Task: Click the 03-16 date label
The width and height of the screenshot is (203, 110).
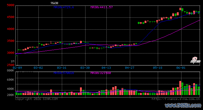Action: pos(62,68)
